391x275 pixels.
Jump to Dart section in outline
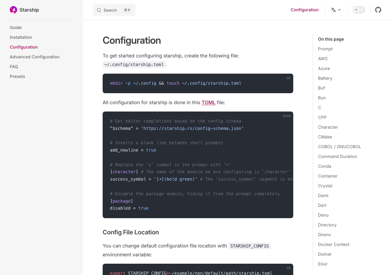[322, 205]
